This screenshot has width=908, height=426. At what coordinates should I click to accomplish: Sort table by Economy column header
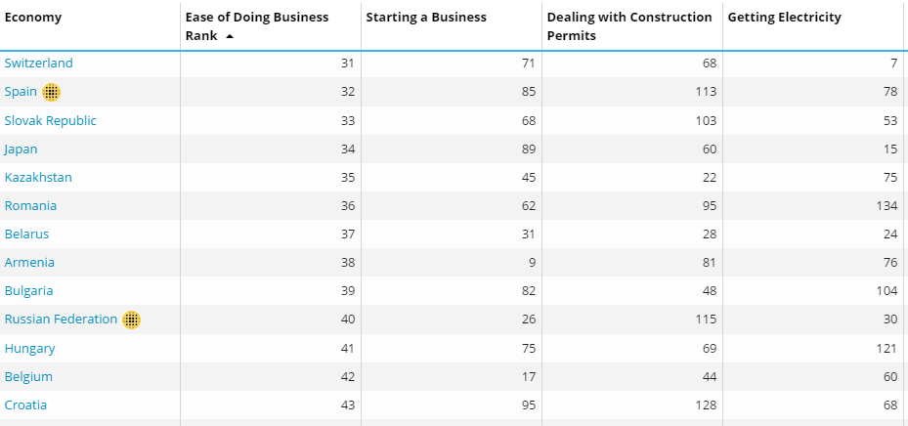click(x=33, y=18)
